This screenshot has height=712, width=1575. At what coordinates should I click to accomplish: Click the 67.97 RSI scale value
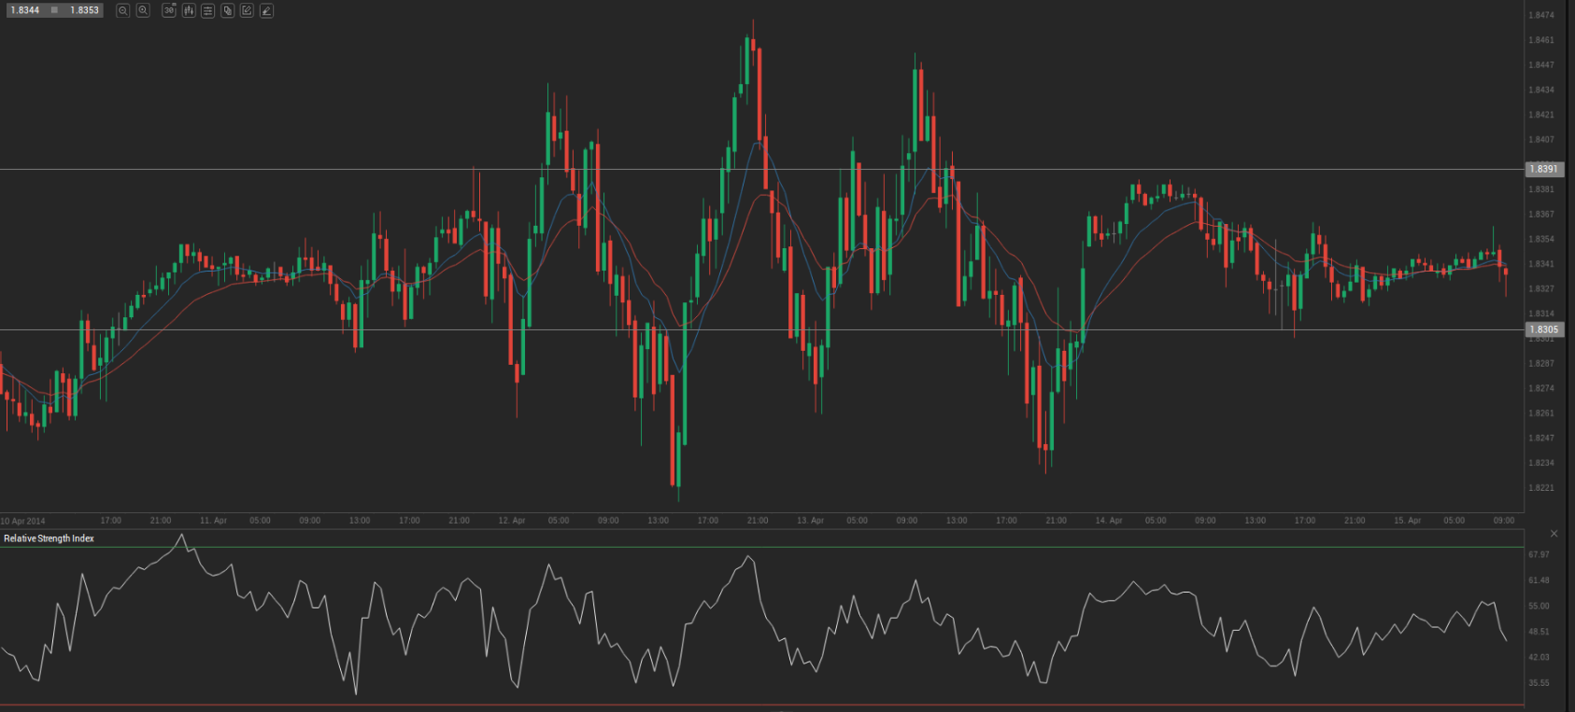pyautogui.click(x=1539, y=554)
